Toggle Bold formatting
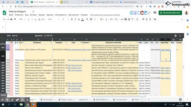Screen dimensions: 191x107 (72, 19)
